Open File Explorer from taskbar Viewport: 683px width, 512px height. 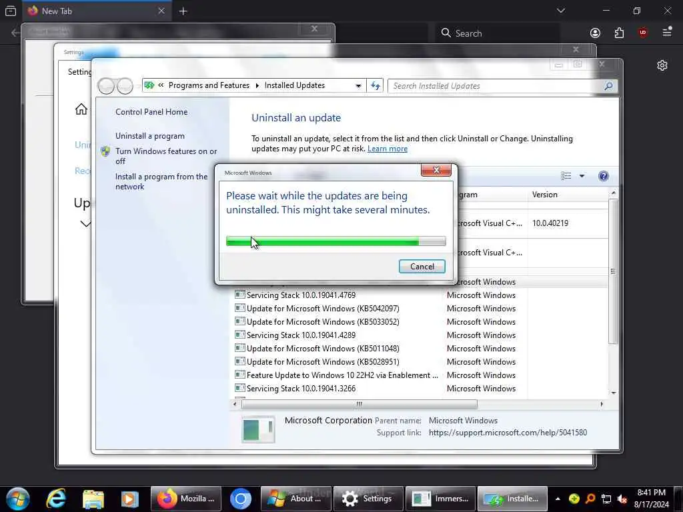coord(93,499)
